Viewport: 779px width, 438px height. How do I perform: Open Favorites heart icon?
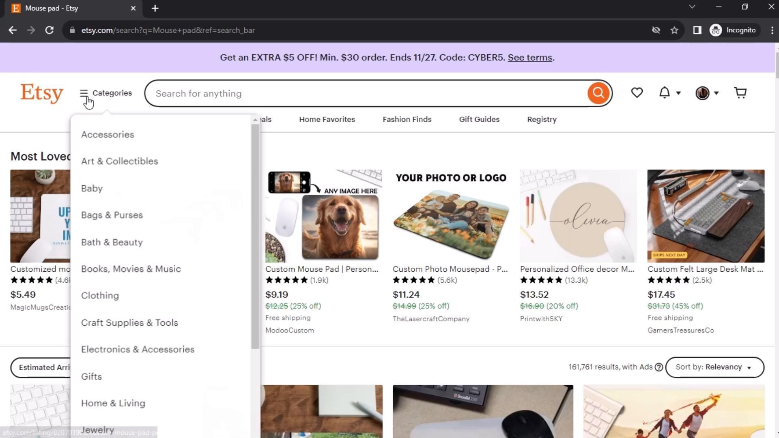637,93
